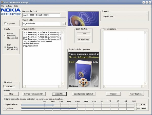The height and width of the screenshot is (115, 152).
Task: Click Select picture (optional) button
Action: (84, 94)
